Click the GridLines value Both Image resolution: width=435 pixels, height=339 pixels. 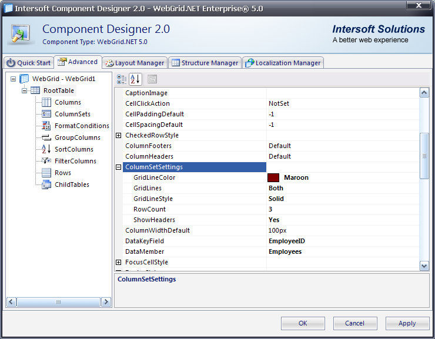pos(276,188)
